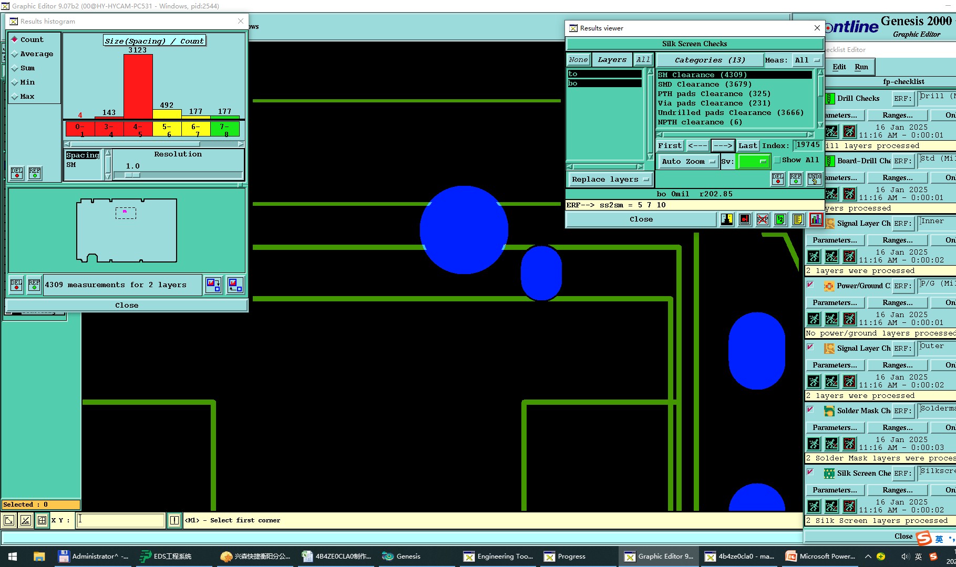The width and height of the screenshot is (956, 567).
Task: Click histogram-to-layer export icon with down arrow
Action: coord(213,285)
